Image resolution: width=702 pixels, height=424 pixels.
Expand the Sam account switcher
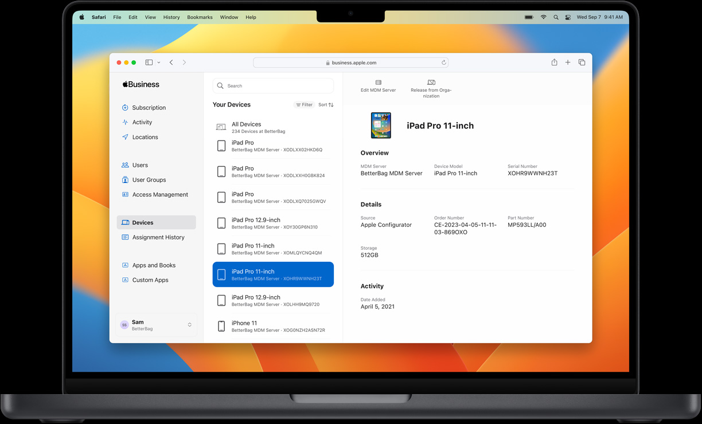(x=189, y=325)
